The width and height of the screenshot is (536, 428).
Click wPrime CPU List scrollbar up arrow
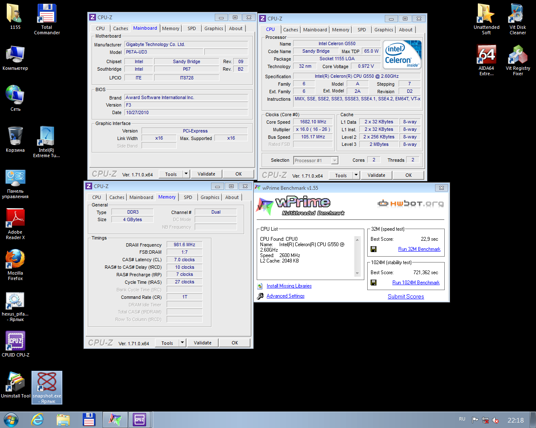357,240
